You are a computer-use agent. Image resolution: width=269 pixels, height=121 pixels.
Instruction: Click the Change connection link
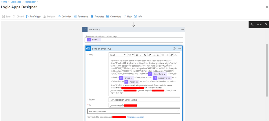point(136,117)
